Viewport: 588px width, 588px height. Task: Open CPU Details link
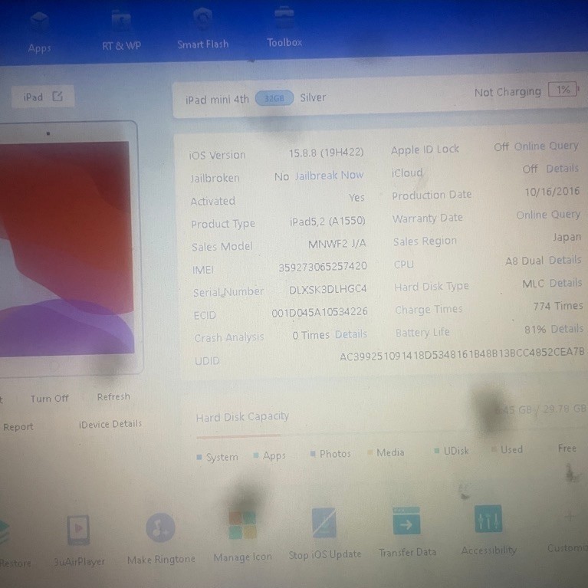coord(565,259)
